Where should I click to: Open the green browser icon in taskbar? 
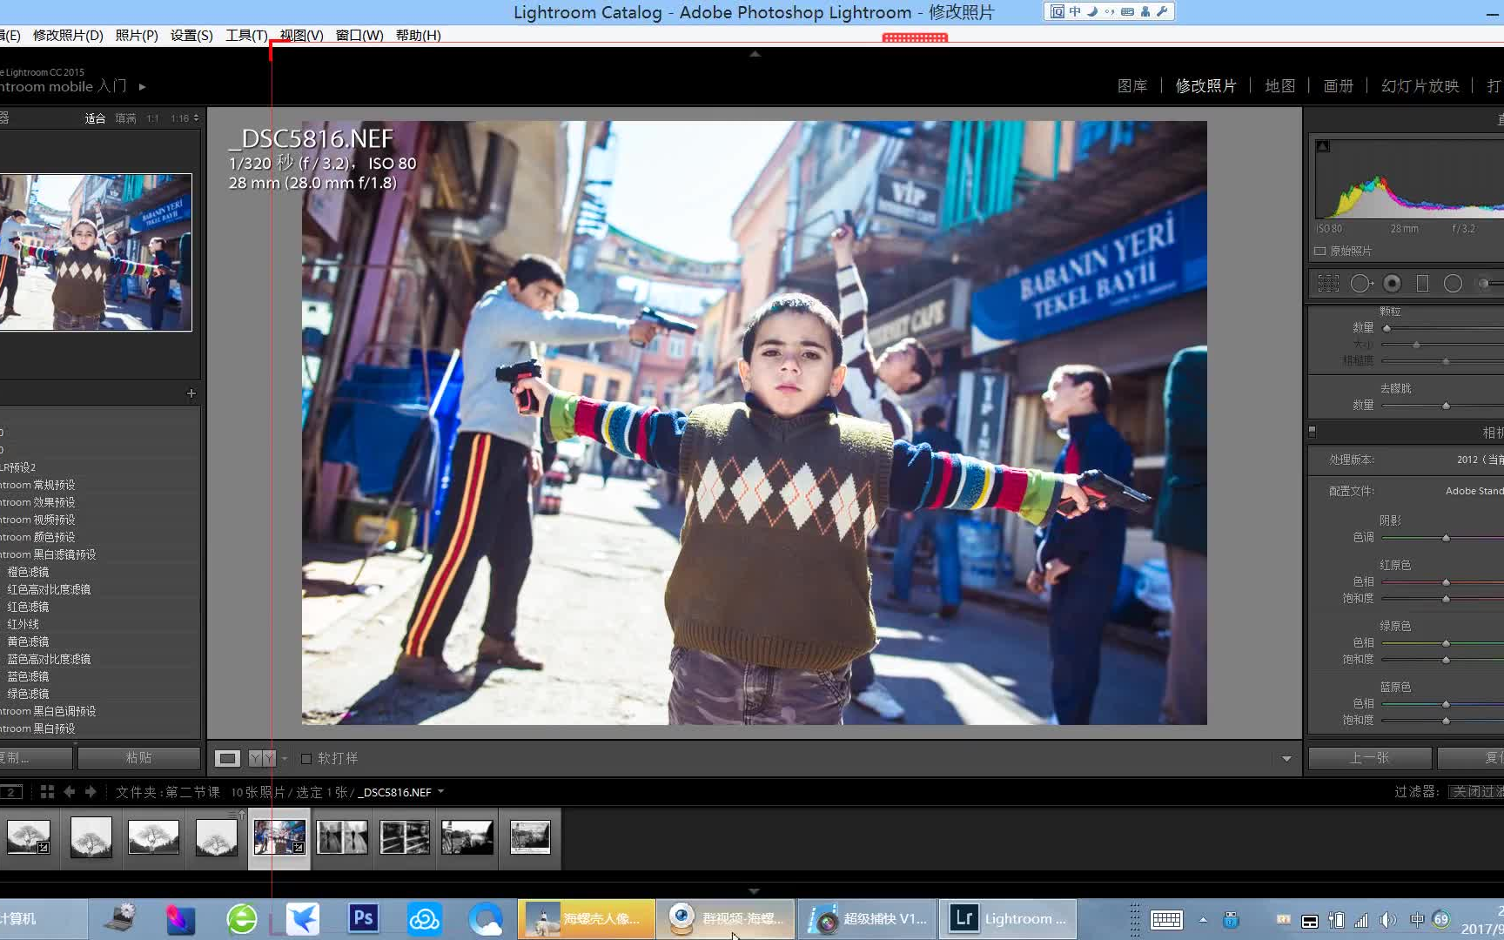coord(242,918)
